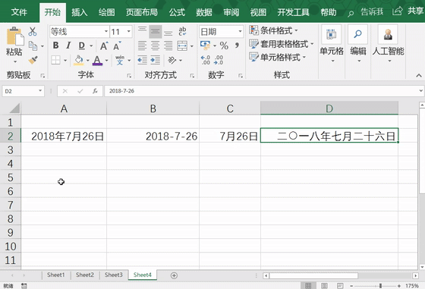Image resolution: width=425 pixels, height=289 pixels.
Task: Collapse the ribbon with the chevron
Action: coord(418,76)
